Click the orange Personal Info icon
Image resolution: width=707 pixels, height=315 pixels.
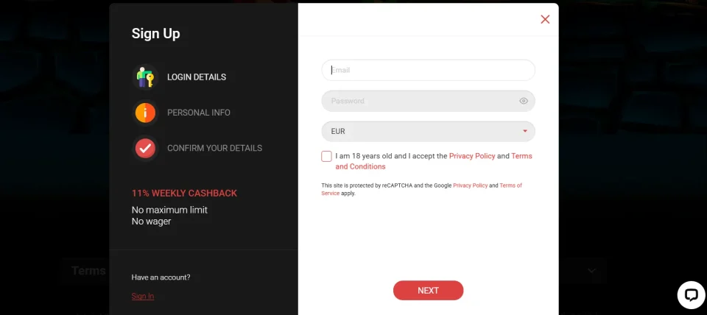click(145, 113)
